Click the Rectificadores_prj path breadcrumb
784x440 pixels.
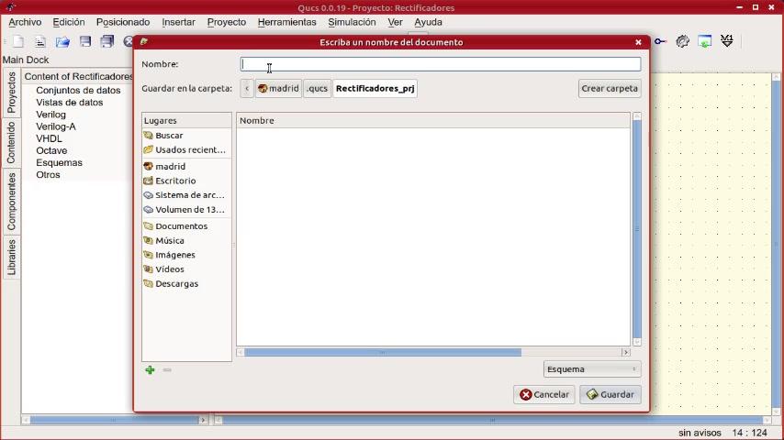[375, 88]
